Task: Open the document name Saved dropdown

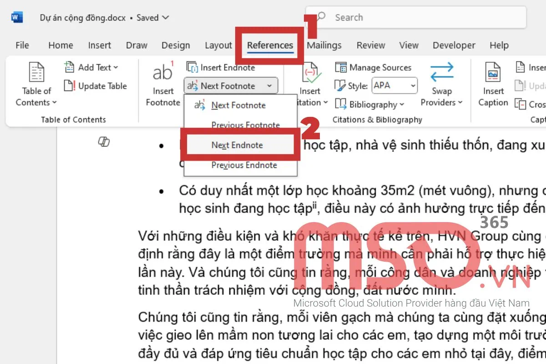Action: click(165, 18)
